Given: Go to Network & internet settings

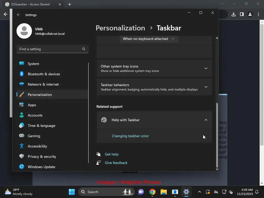Looking at the screenshot, I should point(52,84).
